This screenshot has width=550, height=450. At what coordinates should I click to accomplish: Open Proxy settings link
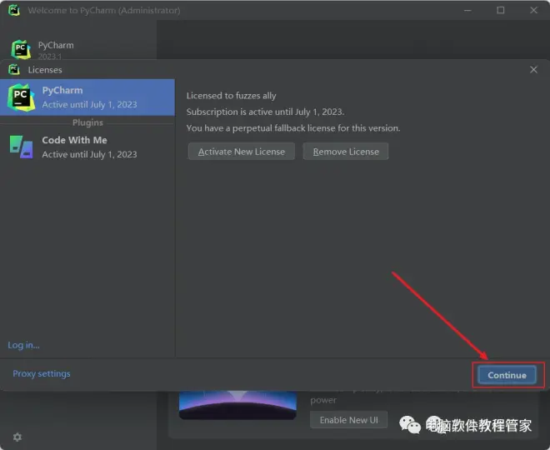click(x=42, y=373)
